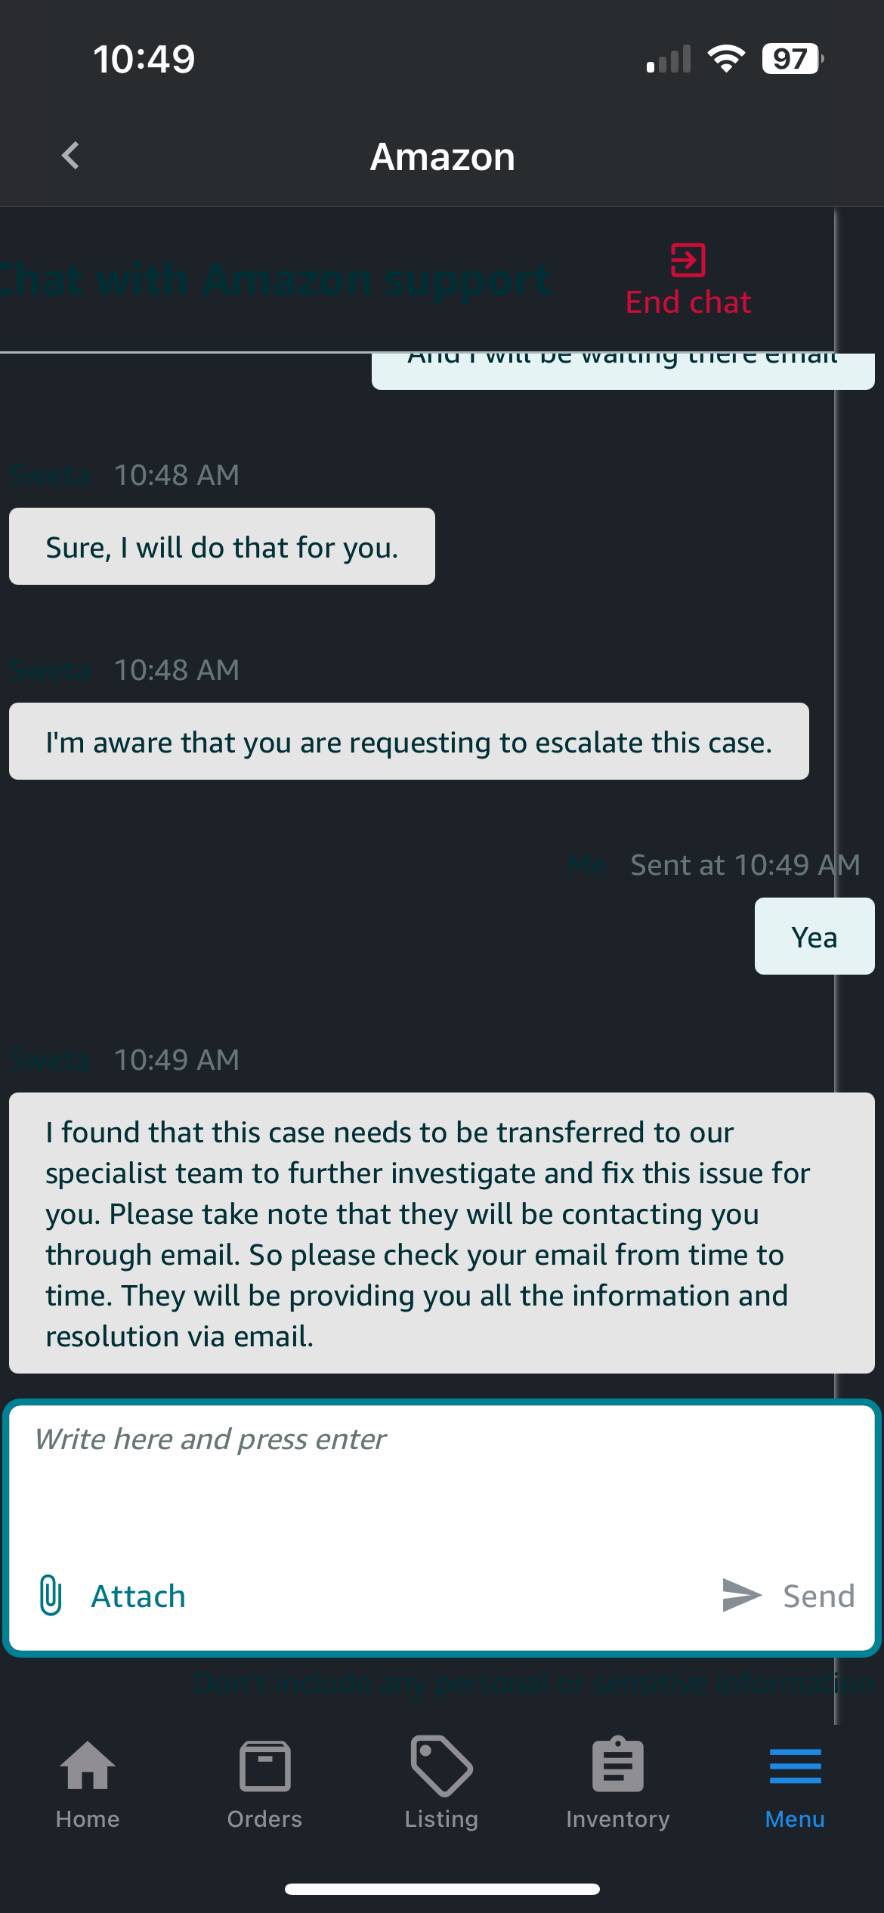Click the End chat exit icon
The height and width of the screenshot is (1913, 884).
click(688, 261)
